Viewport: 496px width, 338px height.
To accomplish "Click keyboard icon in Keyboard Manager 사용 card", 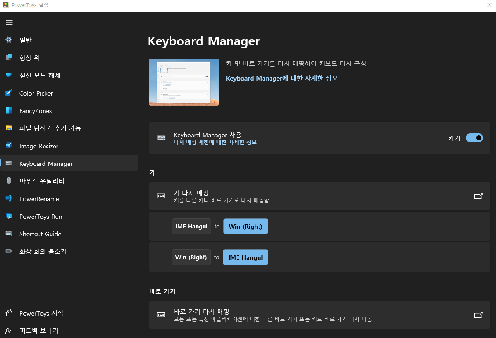I will click(161, 138).
